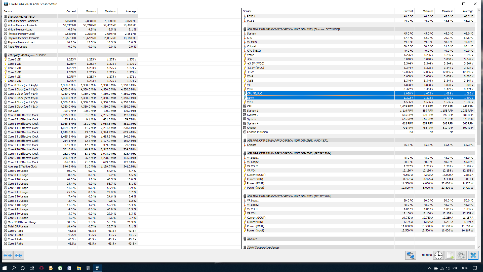Show hidden system tray icons chevron

pos(429,268)
